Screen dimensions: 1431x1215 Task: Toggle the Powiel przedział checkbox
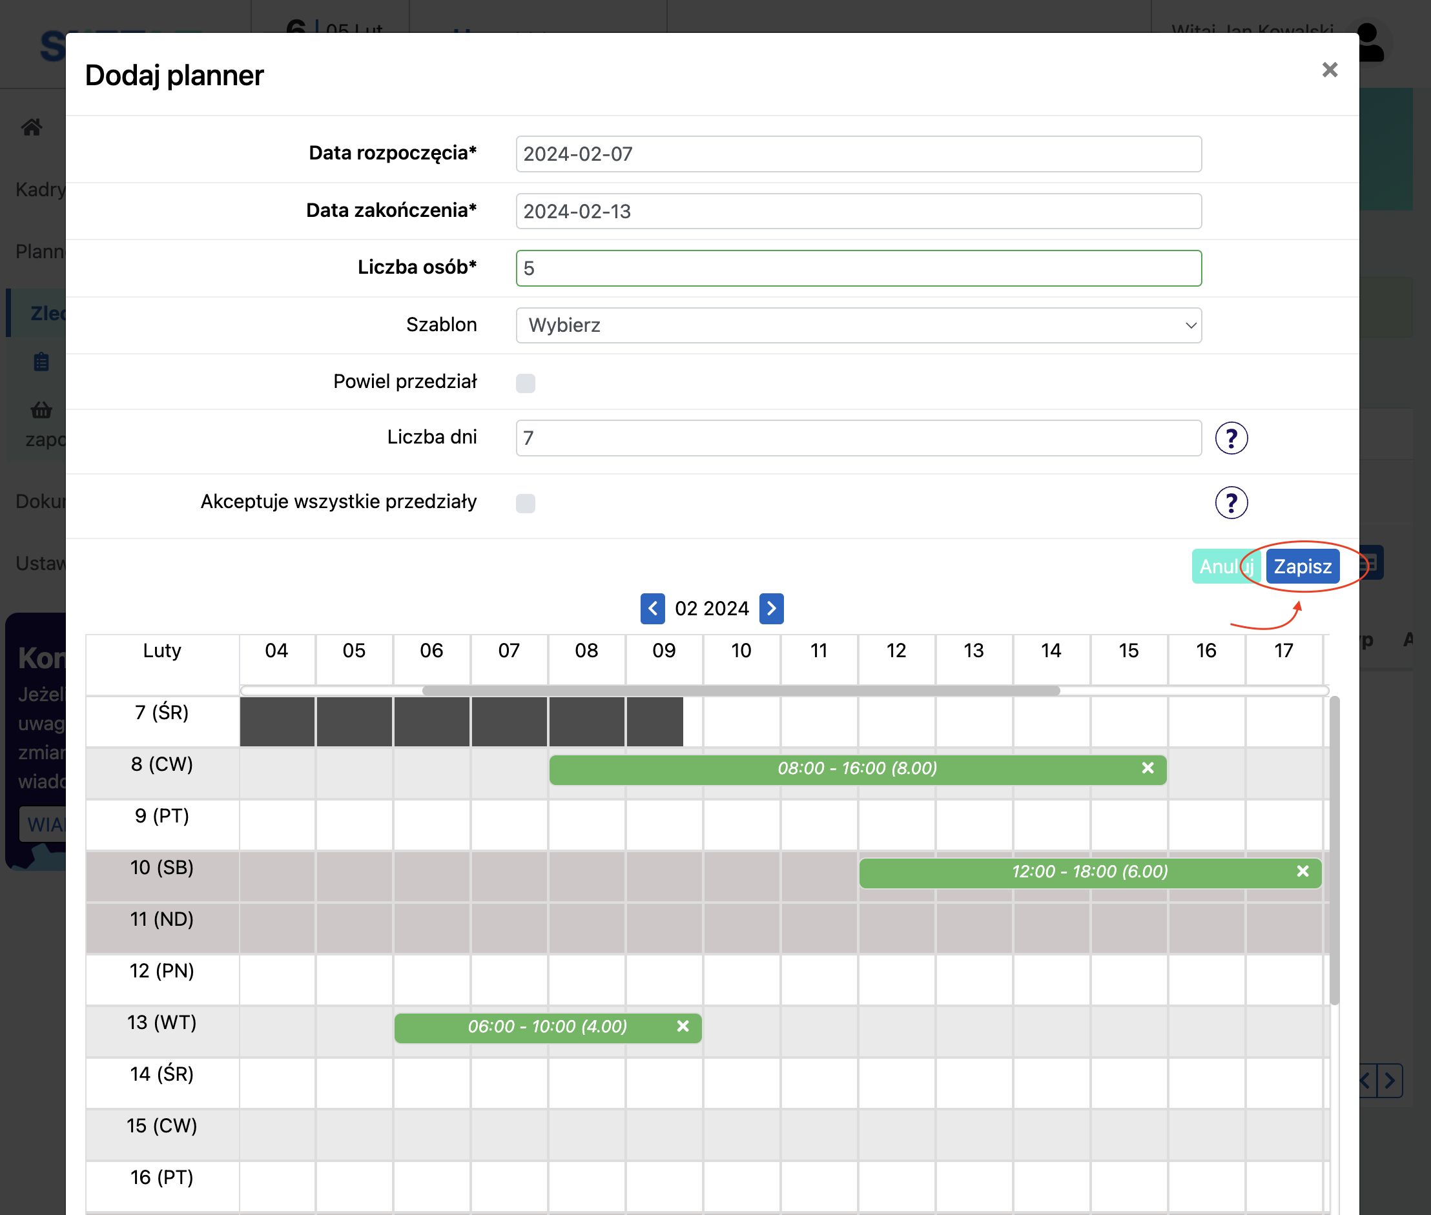pos(525,383)
